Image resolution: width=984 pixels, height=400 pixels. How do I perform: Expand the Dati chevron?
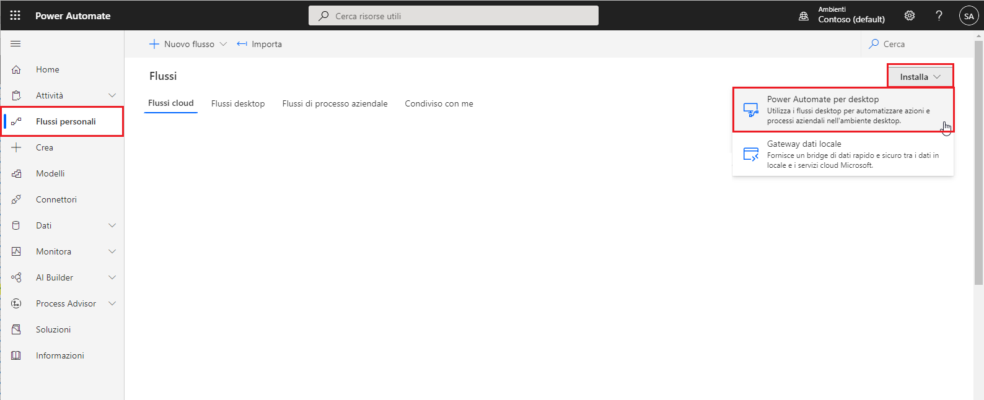[x=112, y=225]
